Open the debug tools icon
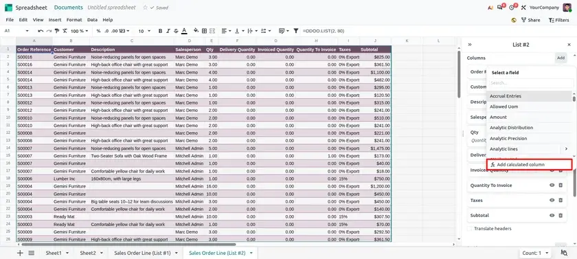 click(523, 8)
